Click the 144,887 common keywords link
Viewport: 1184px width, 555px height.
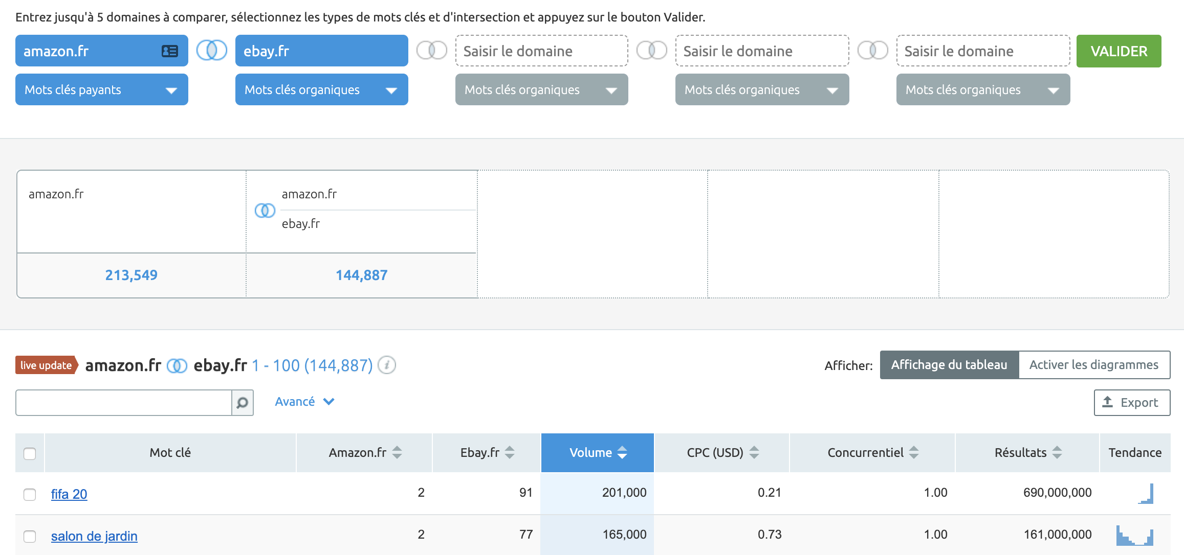(362, 275)
